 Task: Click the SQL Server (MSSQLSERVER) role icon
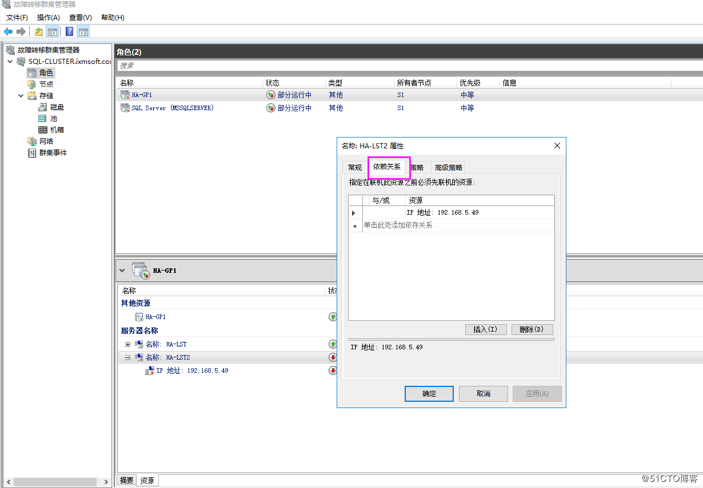click(125, 107)
